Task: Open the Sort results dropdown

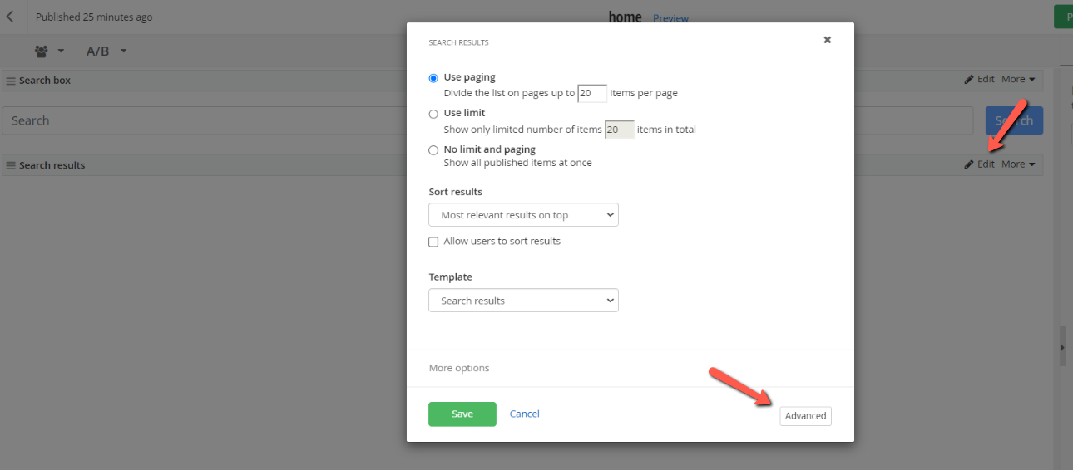Action: tap(523, 215)
